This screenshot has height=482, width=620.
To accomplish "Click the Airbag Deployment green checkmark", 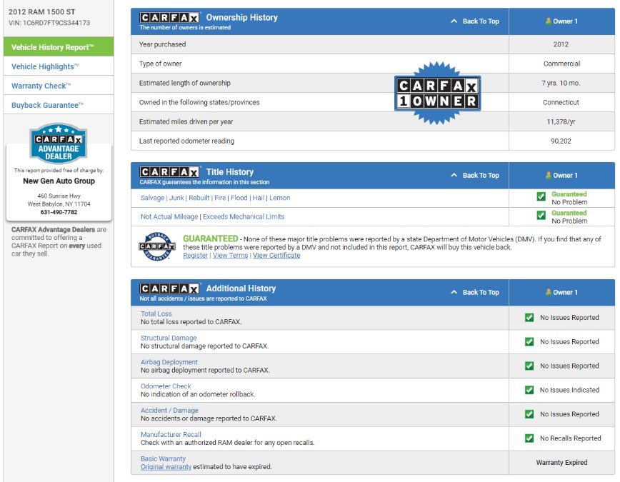I will click(x=529, y=366).
